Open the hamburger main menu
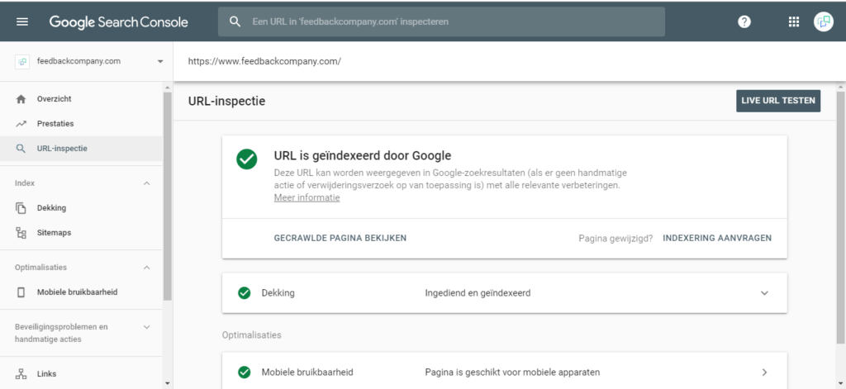 coord(22,21)
